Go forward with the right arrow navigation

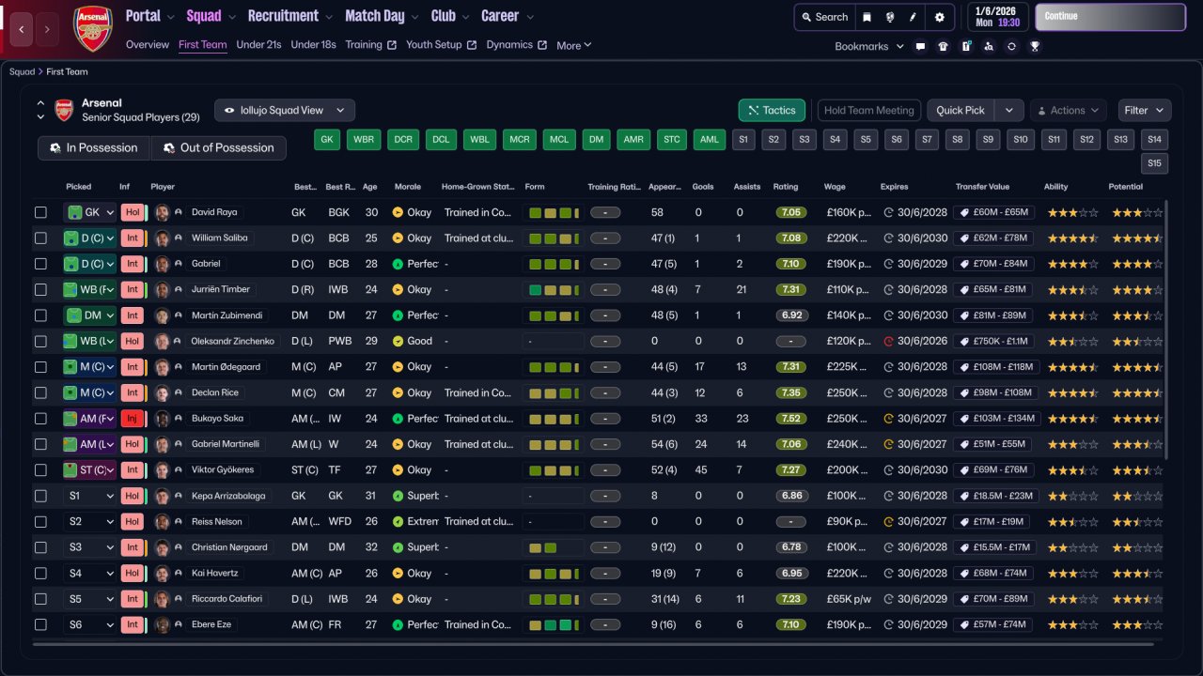[x=47, y=29]
